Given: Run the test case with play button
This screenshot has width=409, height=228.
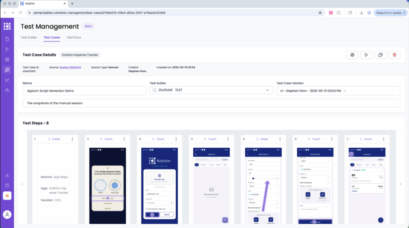Looking at the screenshot, I should pos(366,55).
